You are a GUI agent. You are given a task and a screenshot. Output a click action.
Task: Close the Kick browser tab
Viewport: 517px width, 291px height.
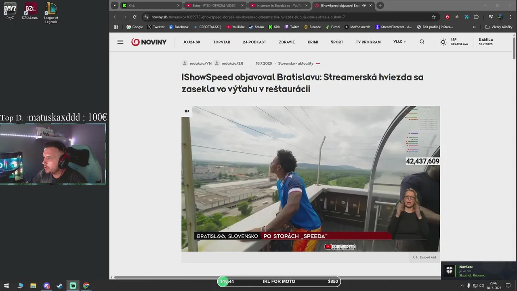pyautogui.click(x=178, y=6)
